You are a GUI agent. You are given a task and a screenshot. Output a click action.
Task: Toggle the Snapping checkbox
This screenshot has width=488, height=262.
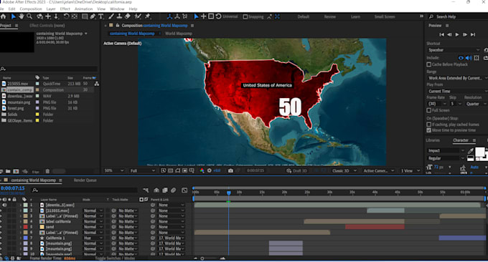245,16
